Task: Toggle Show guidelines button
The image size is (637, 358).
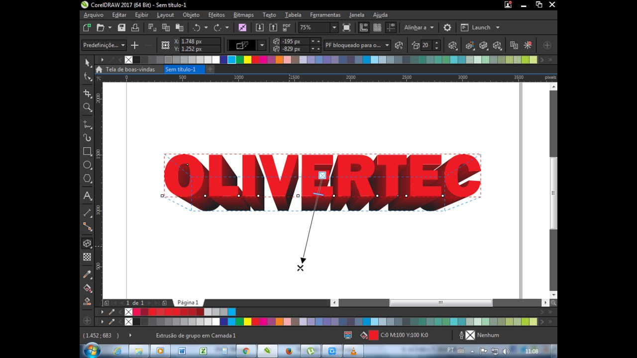Action: click(x=391, y=28)
